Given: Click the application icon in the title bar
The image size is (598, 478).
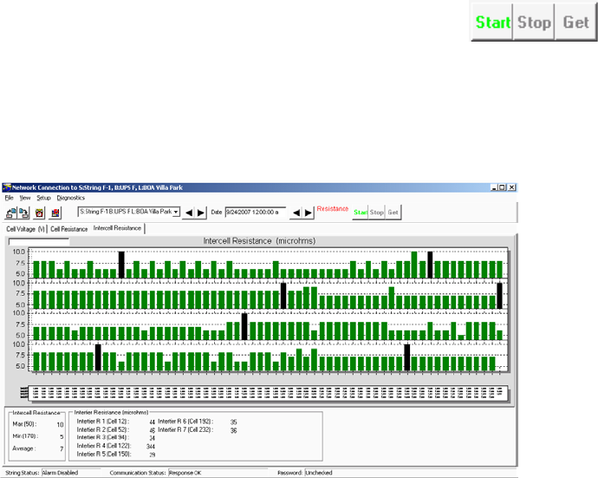Looking at the screenshot, I should click(x=7, y=187).
